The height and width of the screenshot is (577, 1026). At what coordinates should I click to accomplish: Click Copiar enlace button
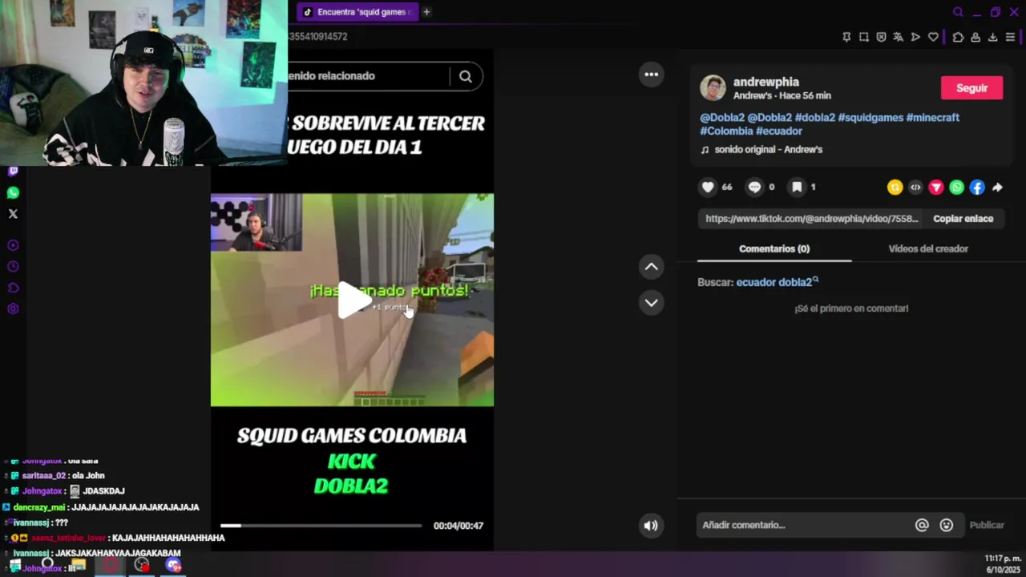963,219
